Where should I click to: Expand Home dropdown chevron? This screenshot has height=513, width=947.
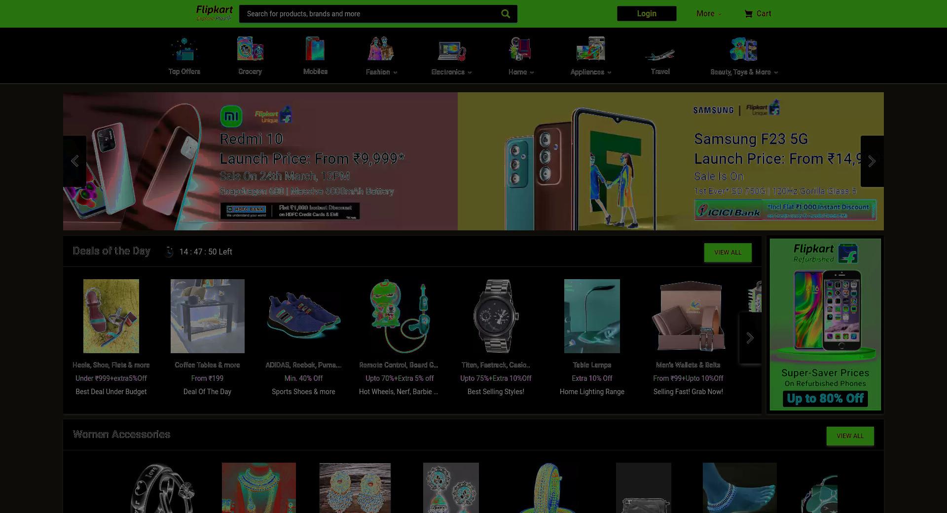click(x=532, y=73)
